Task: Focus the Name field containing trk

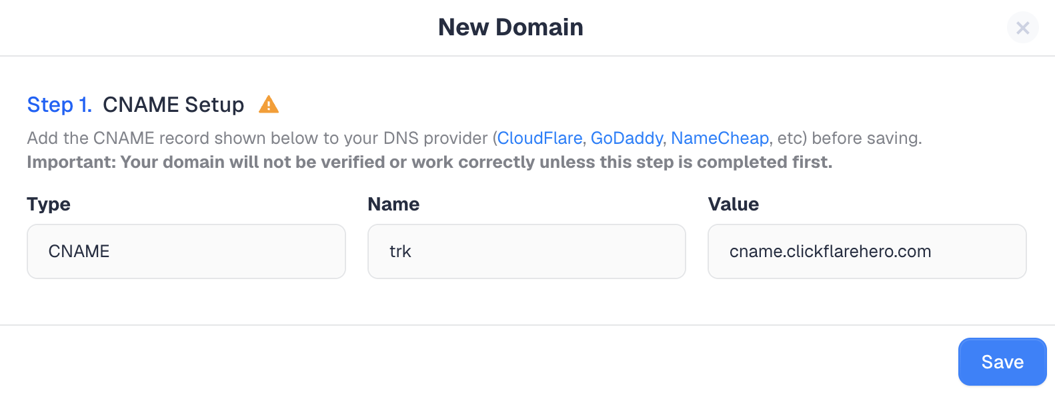Action: [527, 251]
